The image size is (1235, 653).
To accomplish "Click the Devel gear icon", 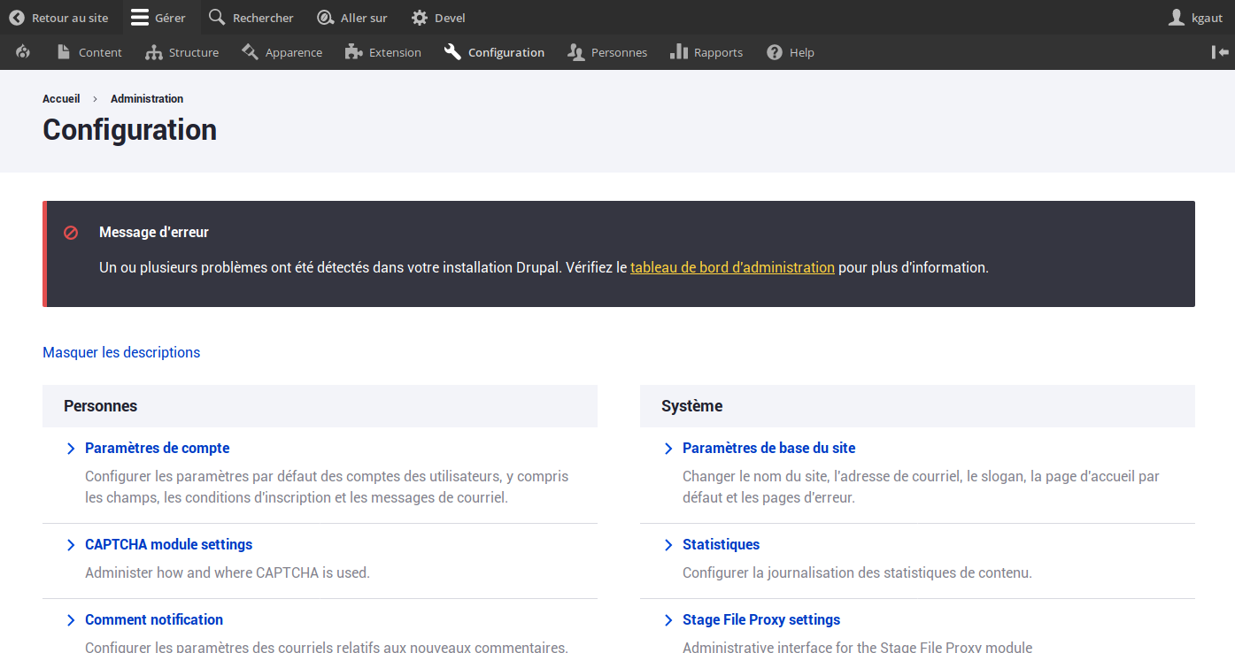I will point(420,18).
